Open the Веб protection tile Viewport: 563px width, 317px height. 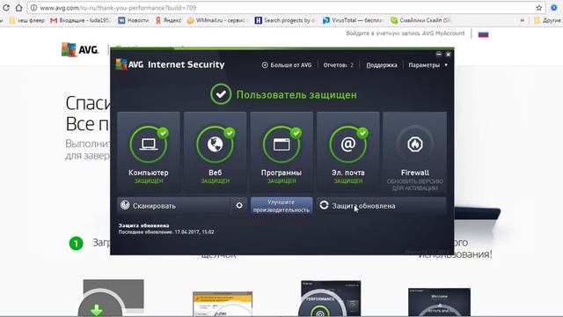(215, 152)
